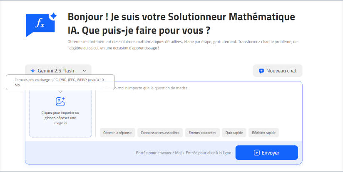
Task: Expand the Gemini 2.5 Flash chevron
Action: coord(85,71)
